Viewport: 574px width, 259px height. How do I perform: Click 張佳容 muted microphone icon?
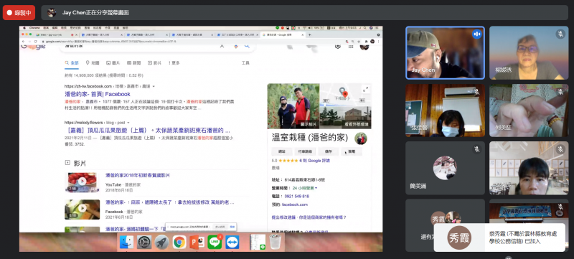tap(476, 91)
